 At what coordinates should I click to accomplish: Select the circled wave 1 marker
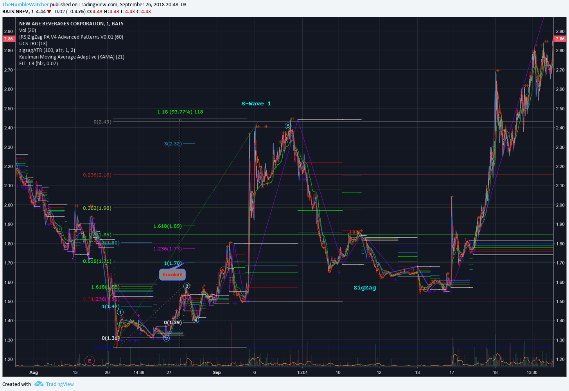tap(120, 312)
